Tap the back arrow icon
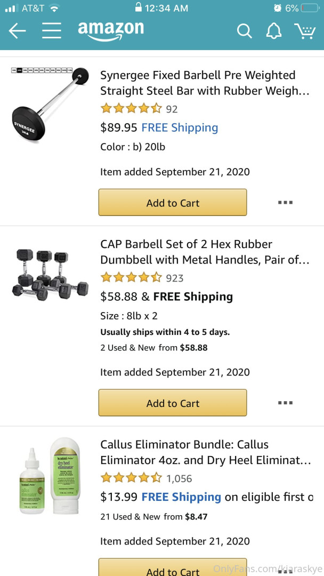324x576 pixels. coord(17,31)
